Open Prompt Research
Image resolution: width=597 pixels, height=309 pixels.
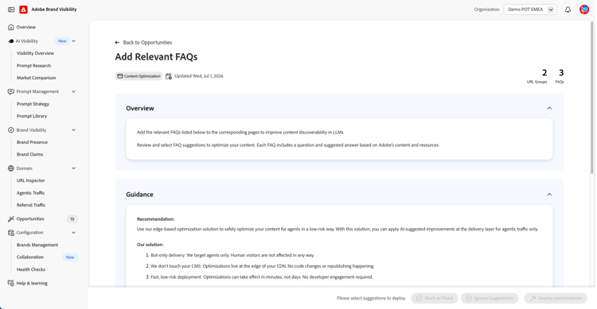click(33, 66)
